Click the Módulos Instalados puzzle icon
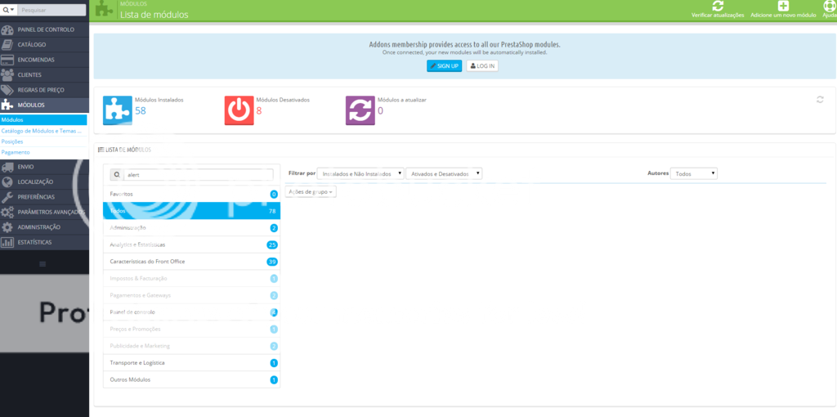Image resolution: width=837 pixels, height=417 pixels. coord(118,110)
